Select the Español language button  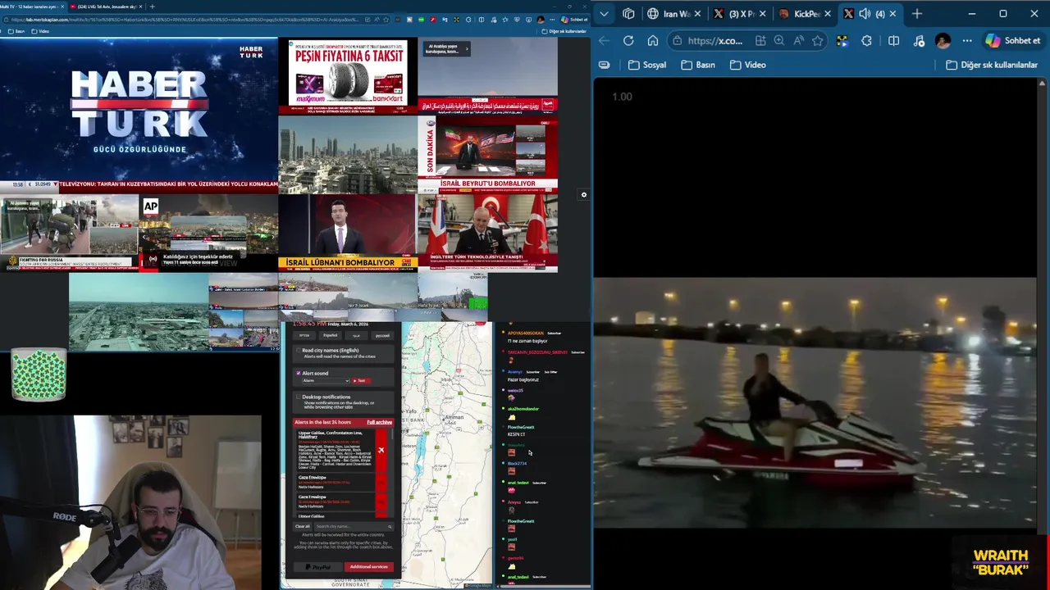point(331,335)
